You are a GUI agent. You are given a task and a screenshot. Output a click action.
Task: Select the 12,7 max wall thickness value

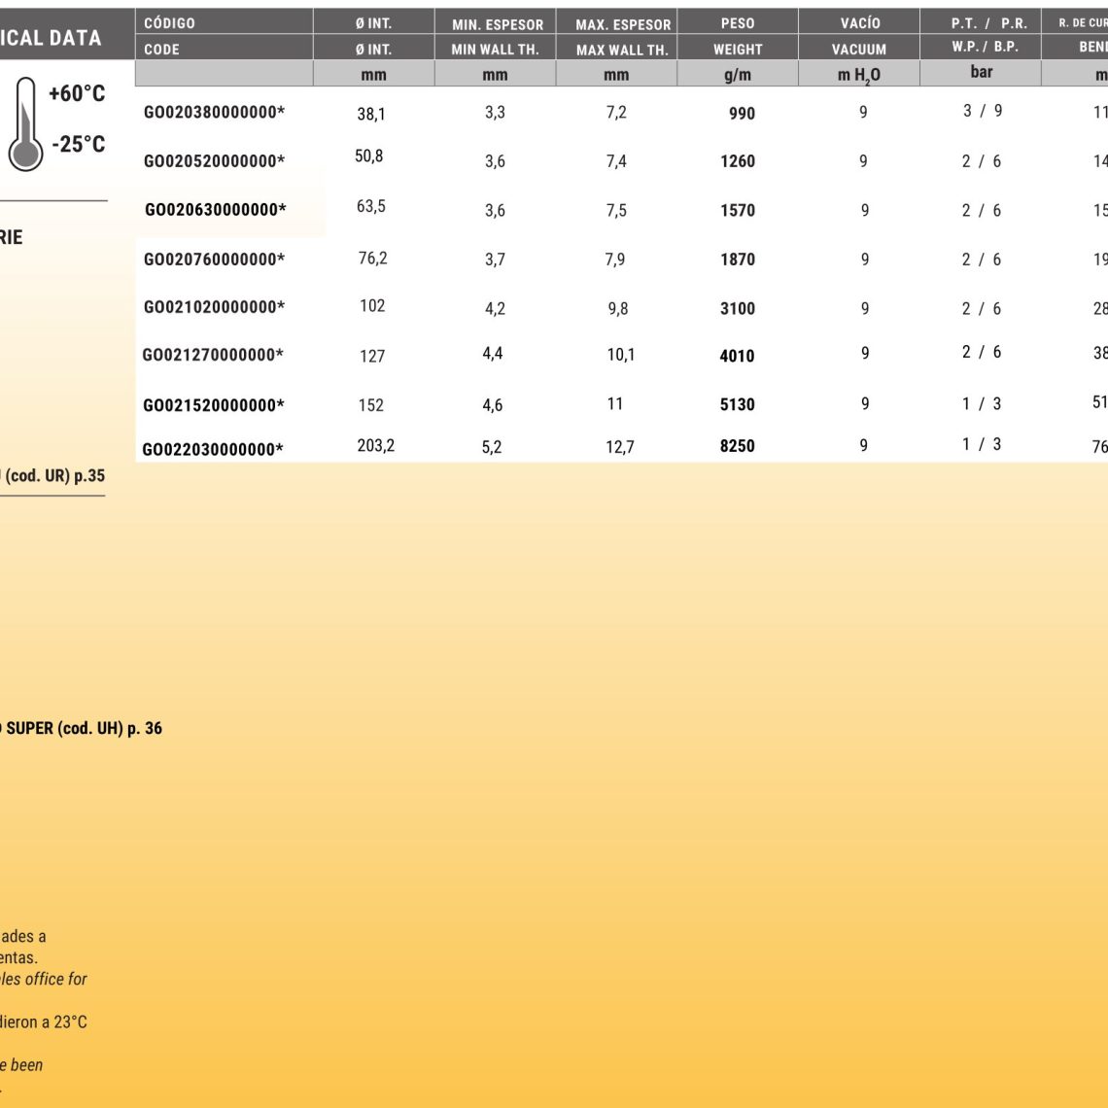(620, 447)
